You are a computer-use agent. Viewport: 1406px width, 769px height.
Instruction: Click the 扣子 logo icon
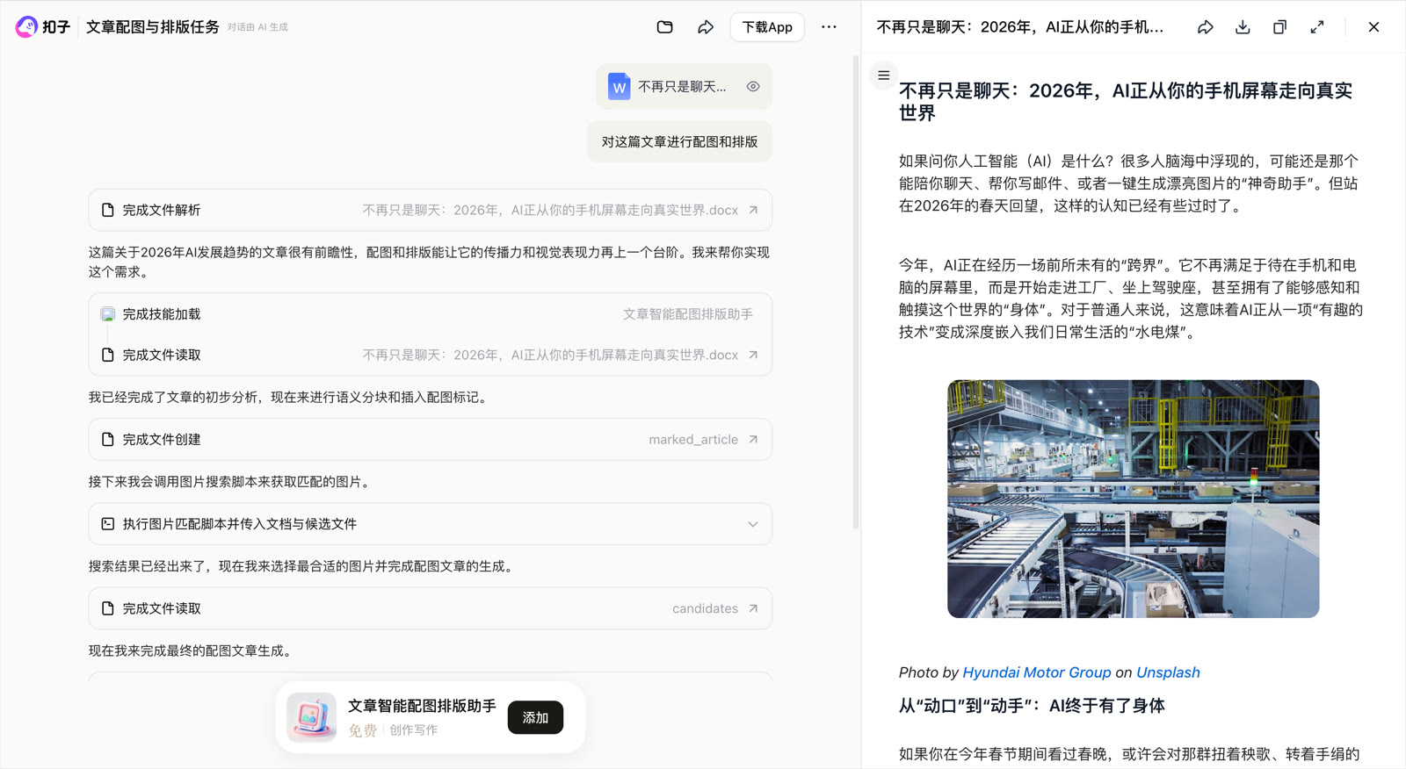[x=26, y=27]
